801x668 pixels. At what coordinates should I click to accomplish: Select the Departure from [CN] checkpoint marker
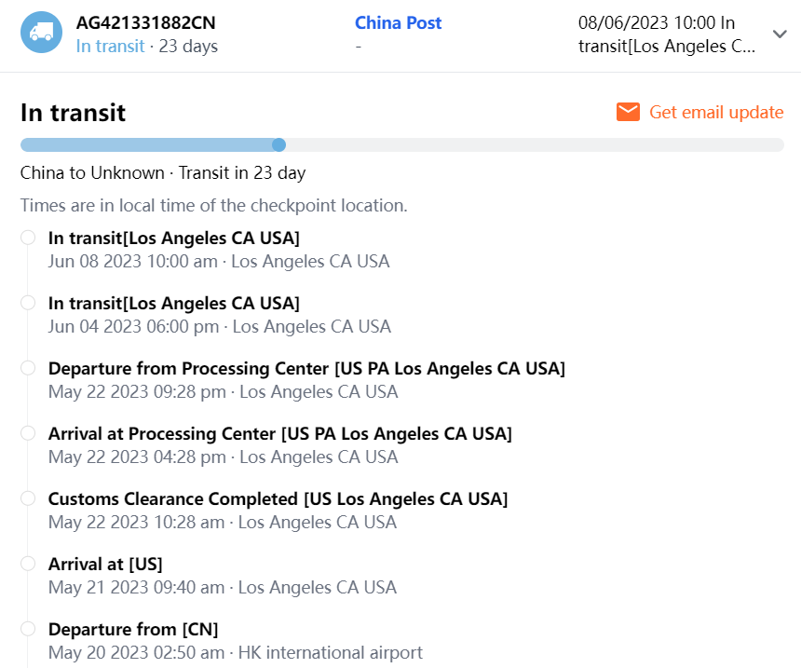coord(28,629)
